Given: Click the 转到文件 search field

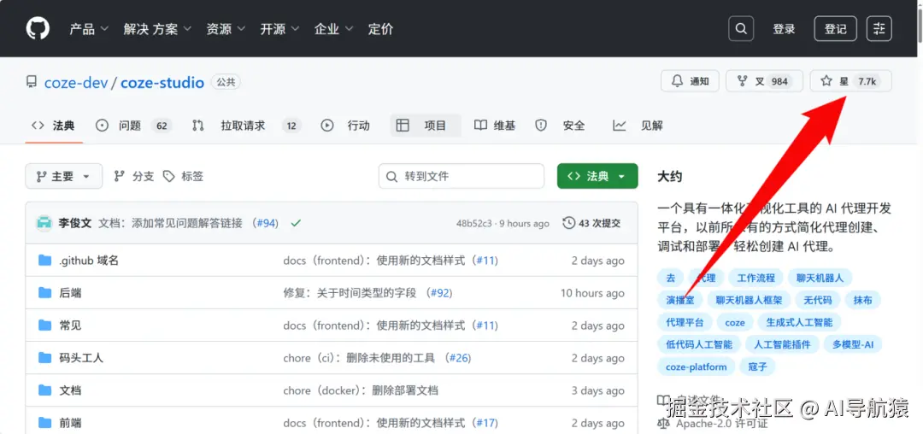Looking at the screenshot, I should click(x=461, y=176).
